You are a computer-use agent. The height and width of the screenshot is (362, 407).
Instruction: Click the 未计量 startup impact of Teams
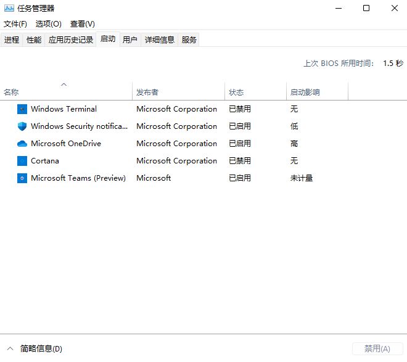pyautogui.click(x=302, y=178)
